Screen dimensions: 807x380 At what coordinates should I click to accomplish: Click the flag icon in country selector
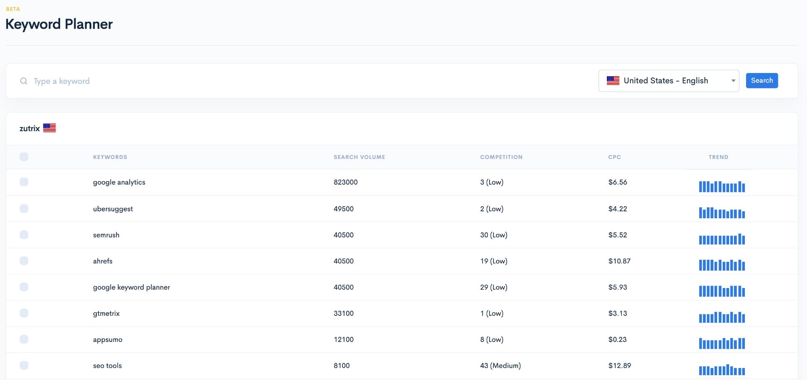[x=613, y=81]
